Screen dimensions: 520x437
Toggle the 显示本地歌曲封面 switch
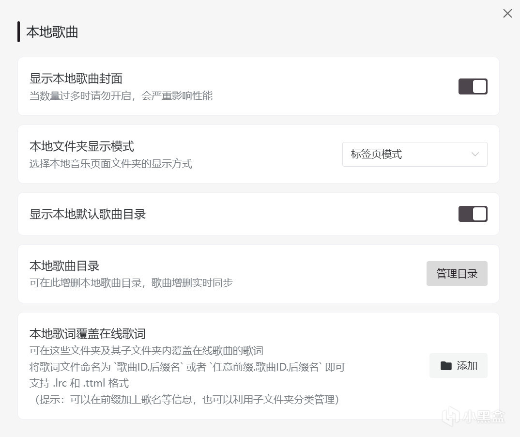(473, 86)
